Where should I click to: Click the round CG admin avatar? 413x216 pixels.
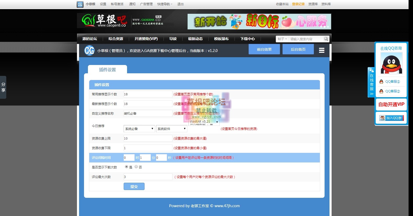89,50
